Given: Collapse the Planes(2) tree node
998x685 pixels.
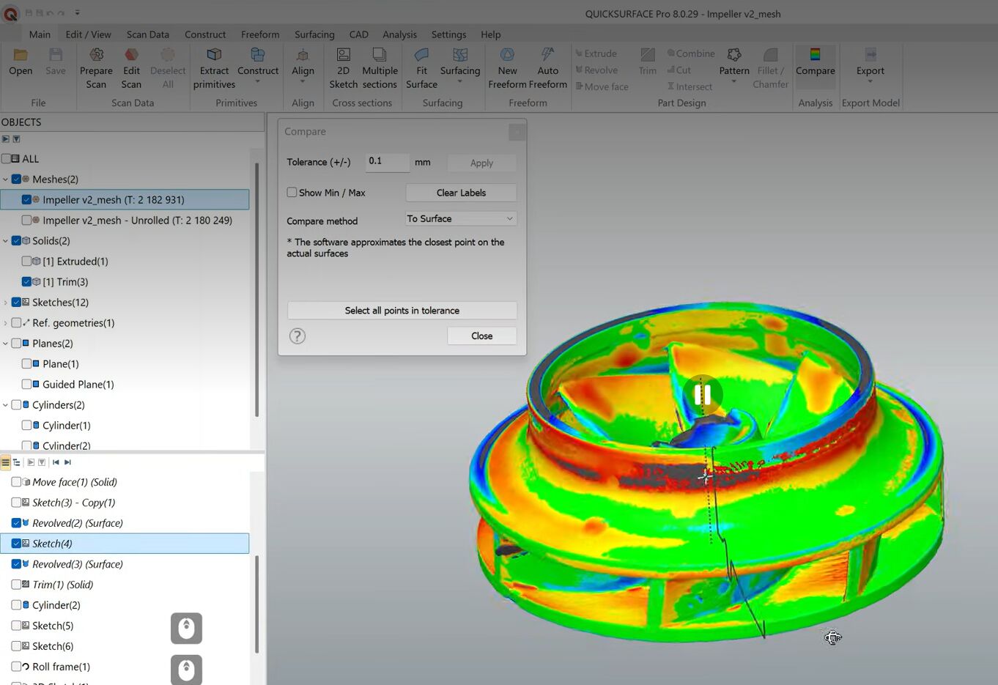Looking at the screenshot, I should click(x=6, y=344).
